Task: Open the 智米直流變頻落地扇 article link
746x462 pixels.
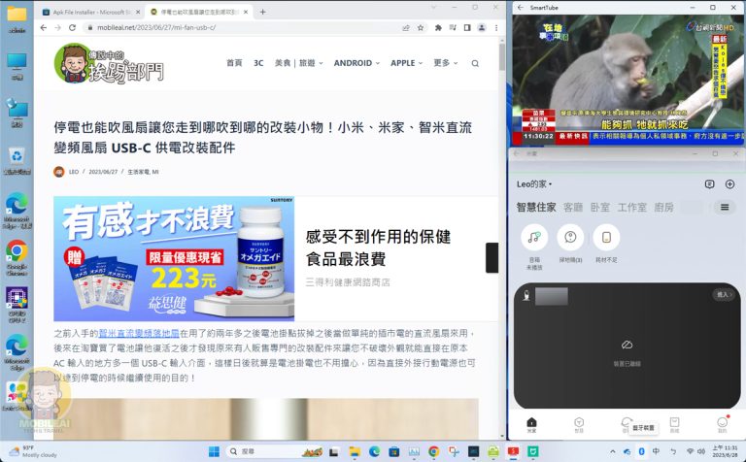Action: point(139,333)
